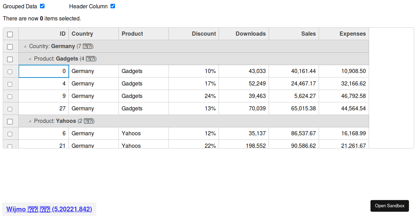This screenshot has width=417, height=218.
Task: Check the Product: Gadgets group checkbox
Action: click(10, 59)
